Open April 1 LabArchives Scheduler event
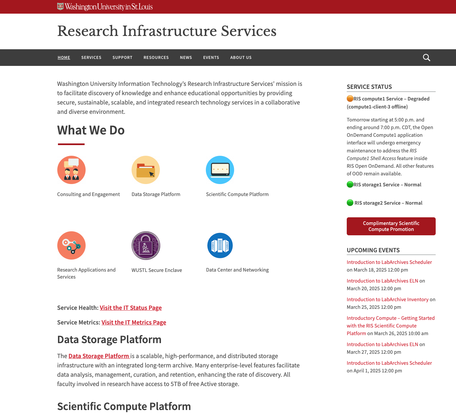The image size is (456, 415). click(x=389, y=363)
